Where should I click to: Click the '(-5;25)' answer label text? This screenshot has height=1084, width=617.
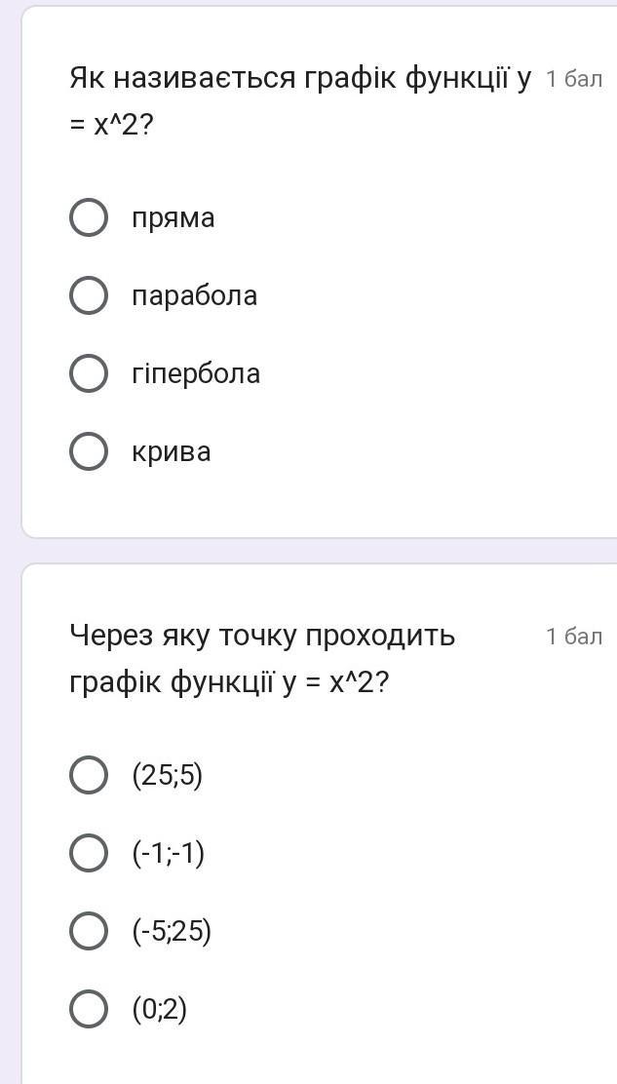pyautogui.click(x=172, y=932)
